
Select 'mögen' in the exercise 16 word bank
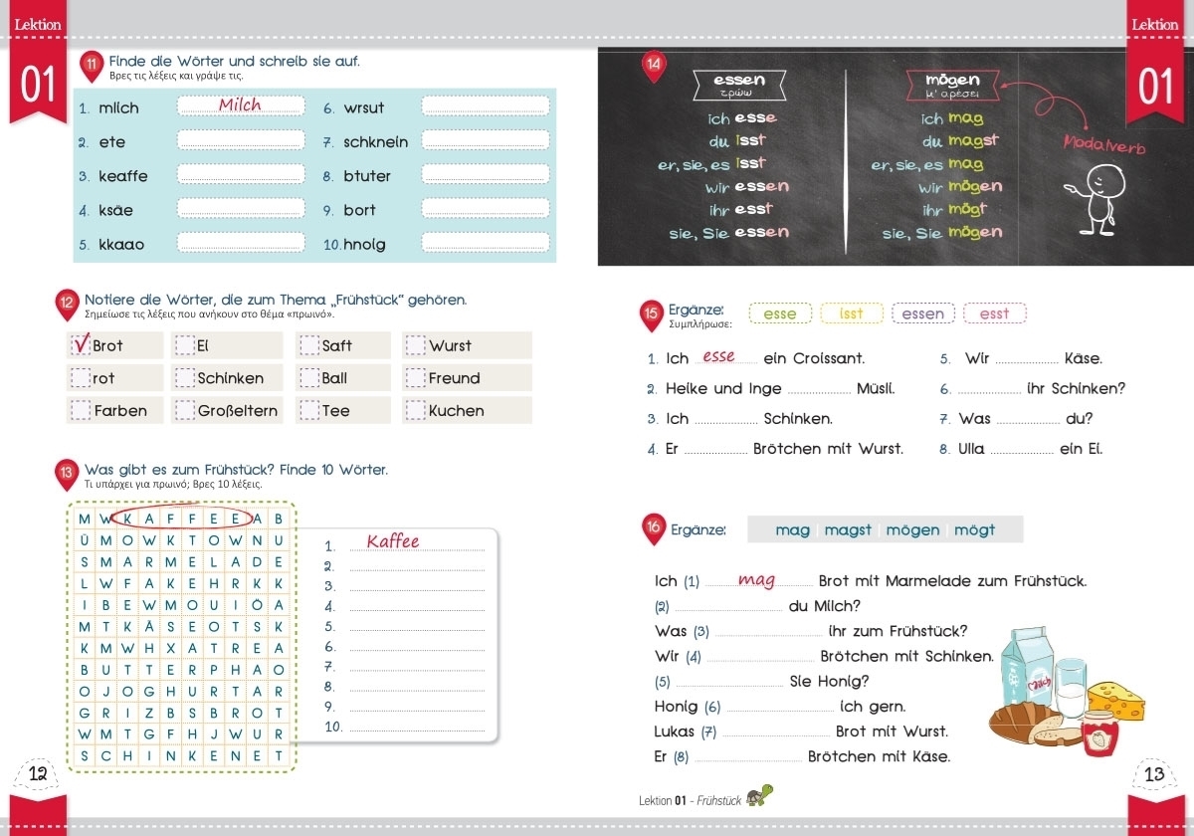(x=913, y=530)
